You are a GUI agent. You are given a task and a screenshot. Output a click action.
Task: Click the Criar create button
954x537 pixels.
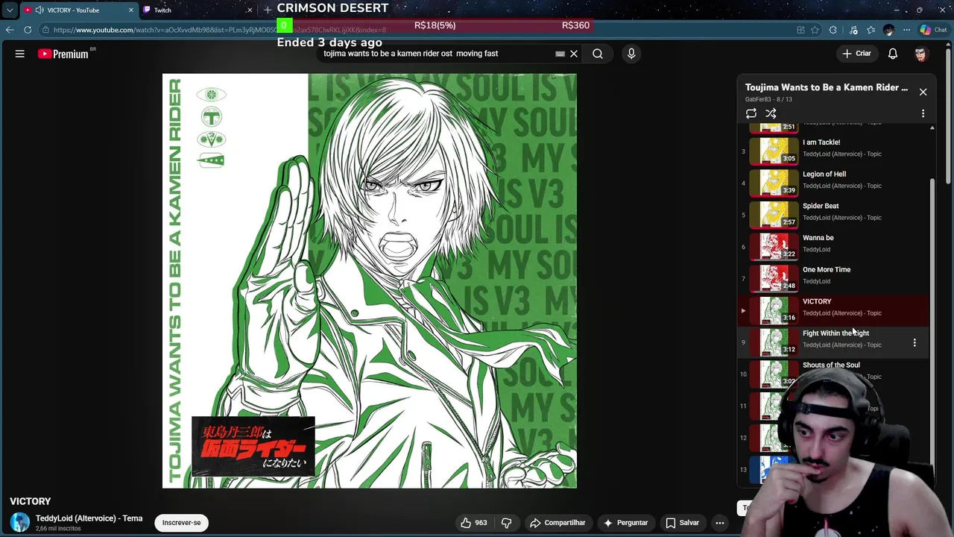857,54
